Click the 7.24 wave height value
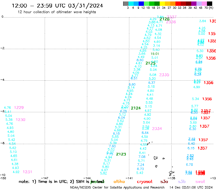This screenshot has width=216, height=190. [x=141, y=165]
